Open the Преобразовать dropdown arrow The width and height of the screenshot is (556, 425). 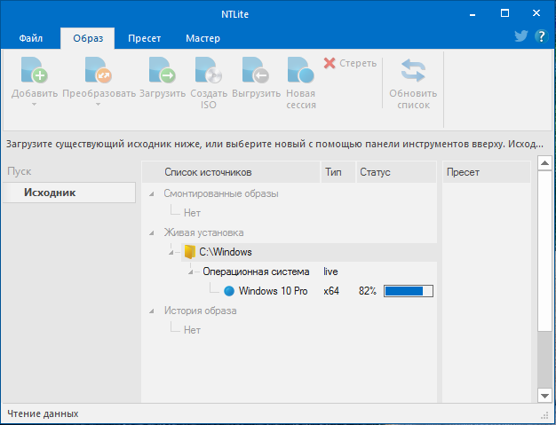pyautogui.click(x=99, y=105)
